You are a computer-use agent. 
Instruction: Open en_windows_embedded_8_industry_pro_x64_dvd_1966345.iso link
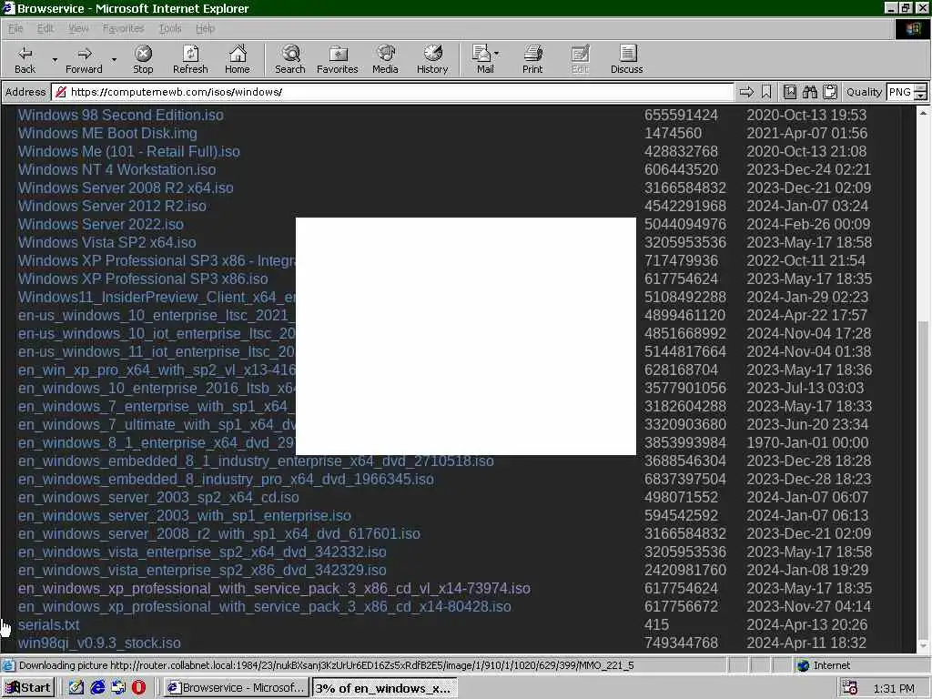pyautogui.click(x=226, y=480)
